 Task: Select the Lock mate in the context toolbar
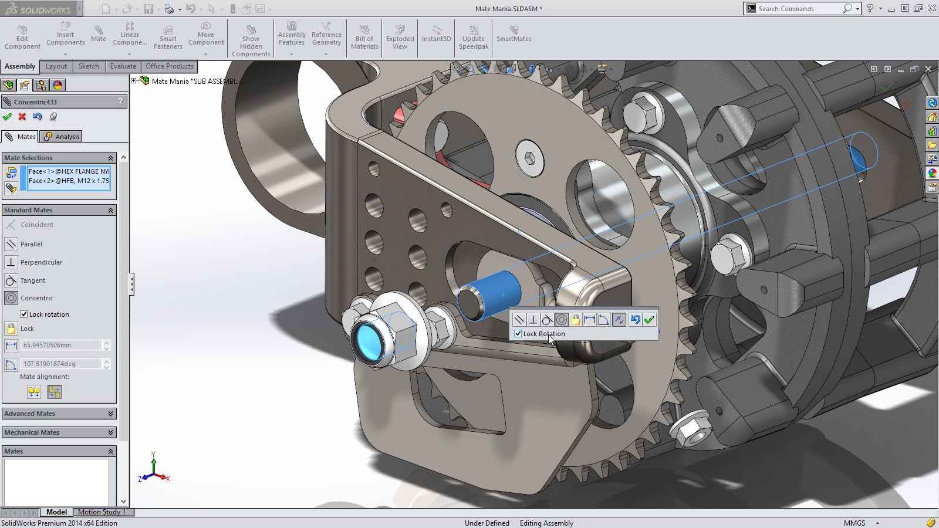576,320
